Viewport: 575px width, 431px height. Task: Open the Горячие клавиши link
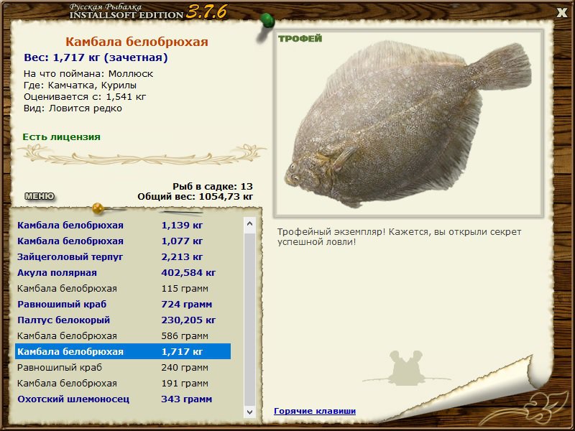tap(315, 411)
